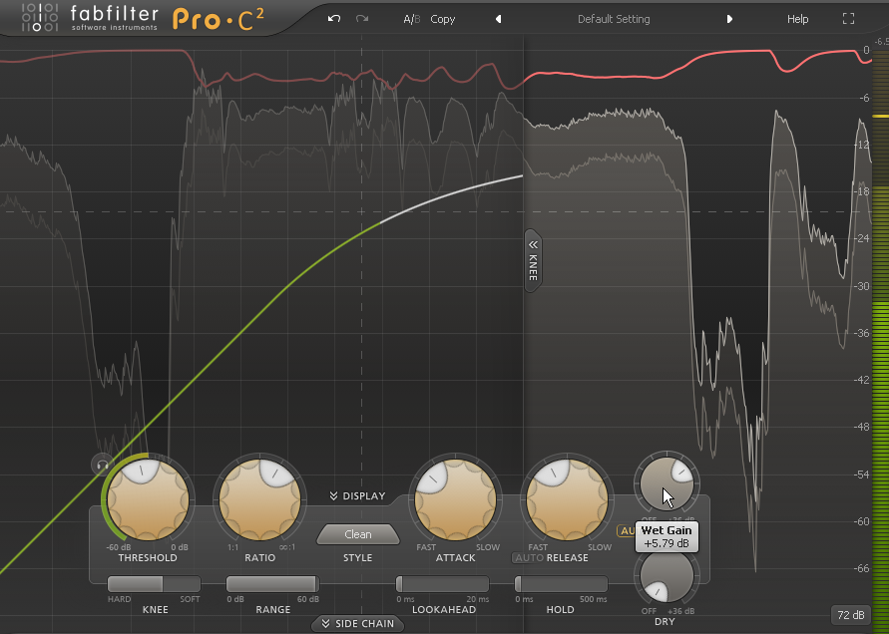The height and width of the screenshot is (634, 889).
Task: Toggle AUTO release mode
Action: tap(529, 558)
